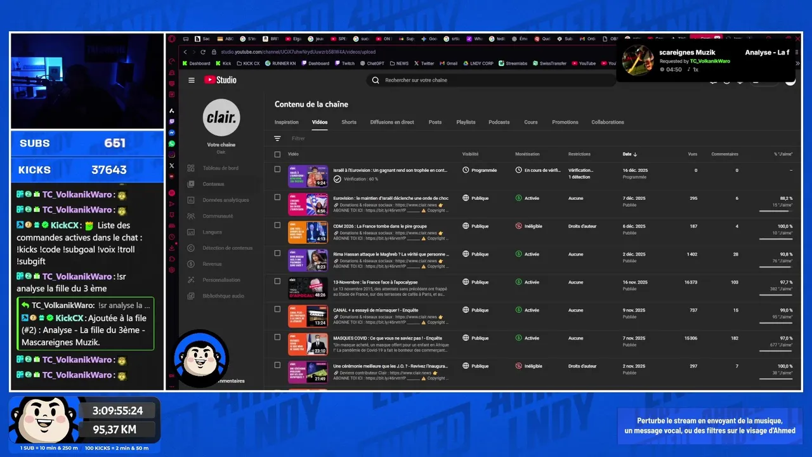Select checkbox for CDM 2026 video

[x=277, y=225]
